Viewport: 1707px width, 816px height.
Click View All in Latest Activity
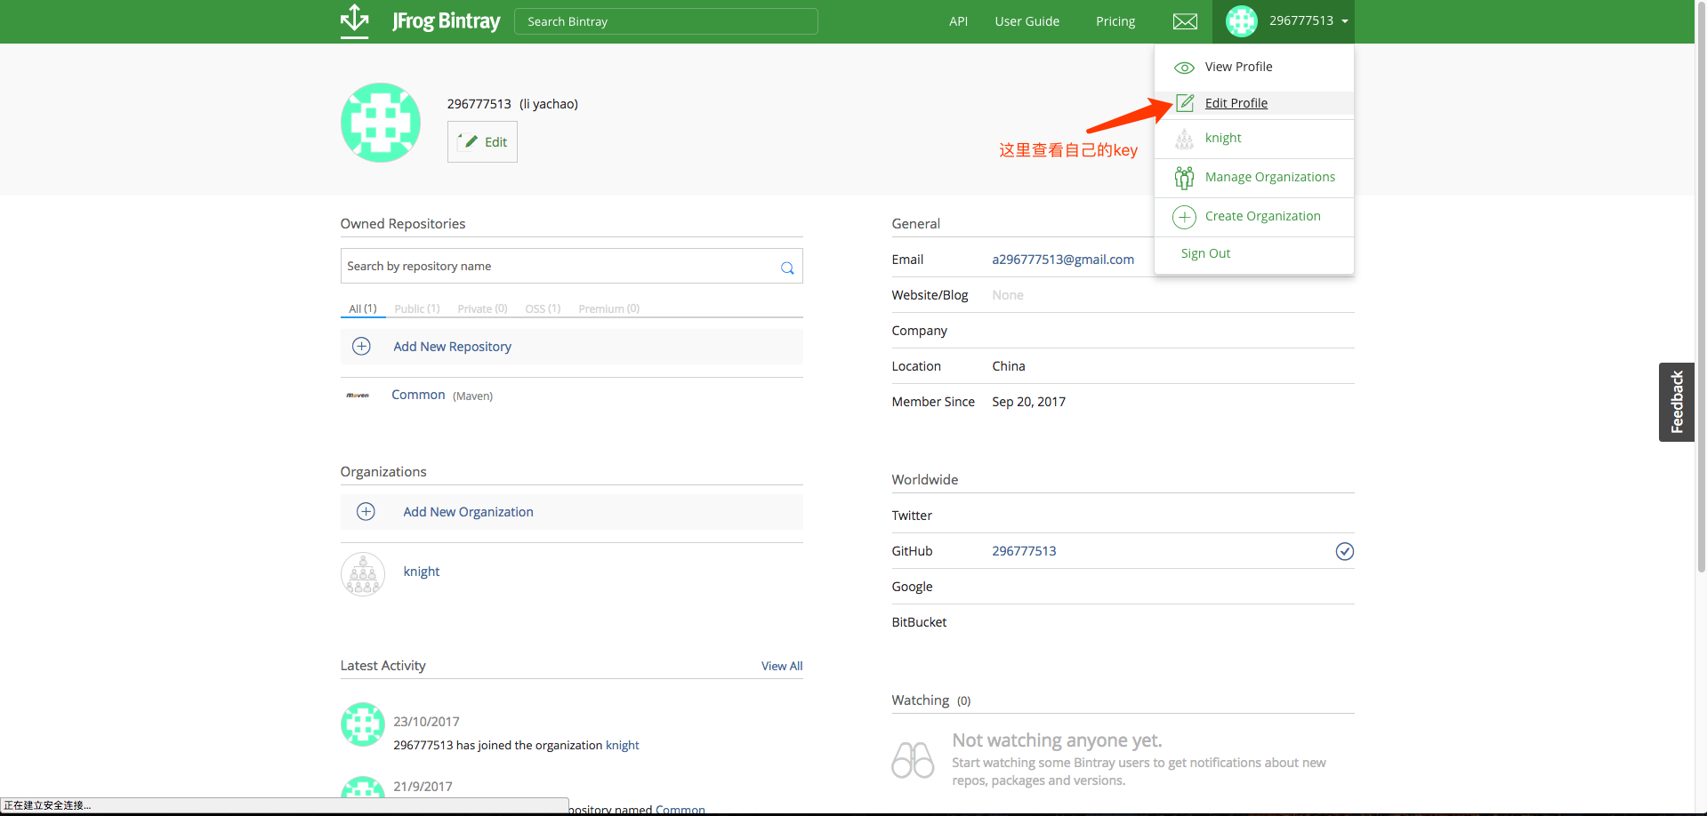click(782, 666)
